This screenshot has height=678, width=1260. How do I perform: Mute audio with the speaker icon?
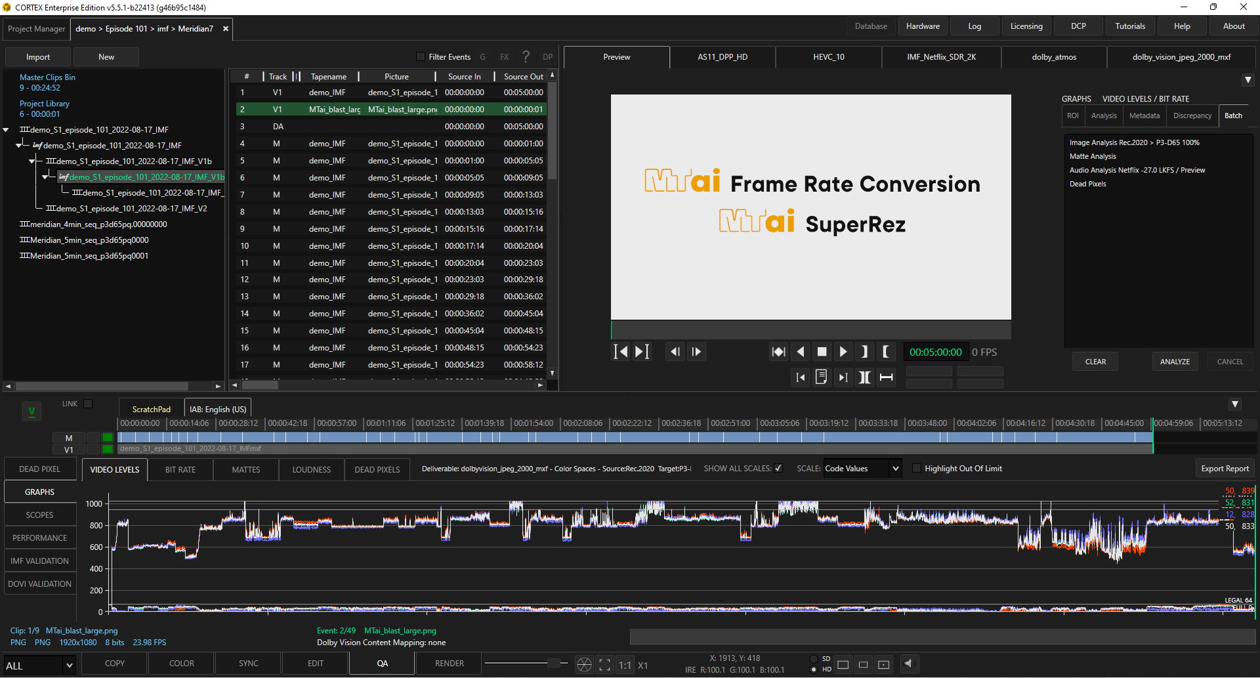[x=909, y=664]
